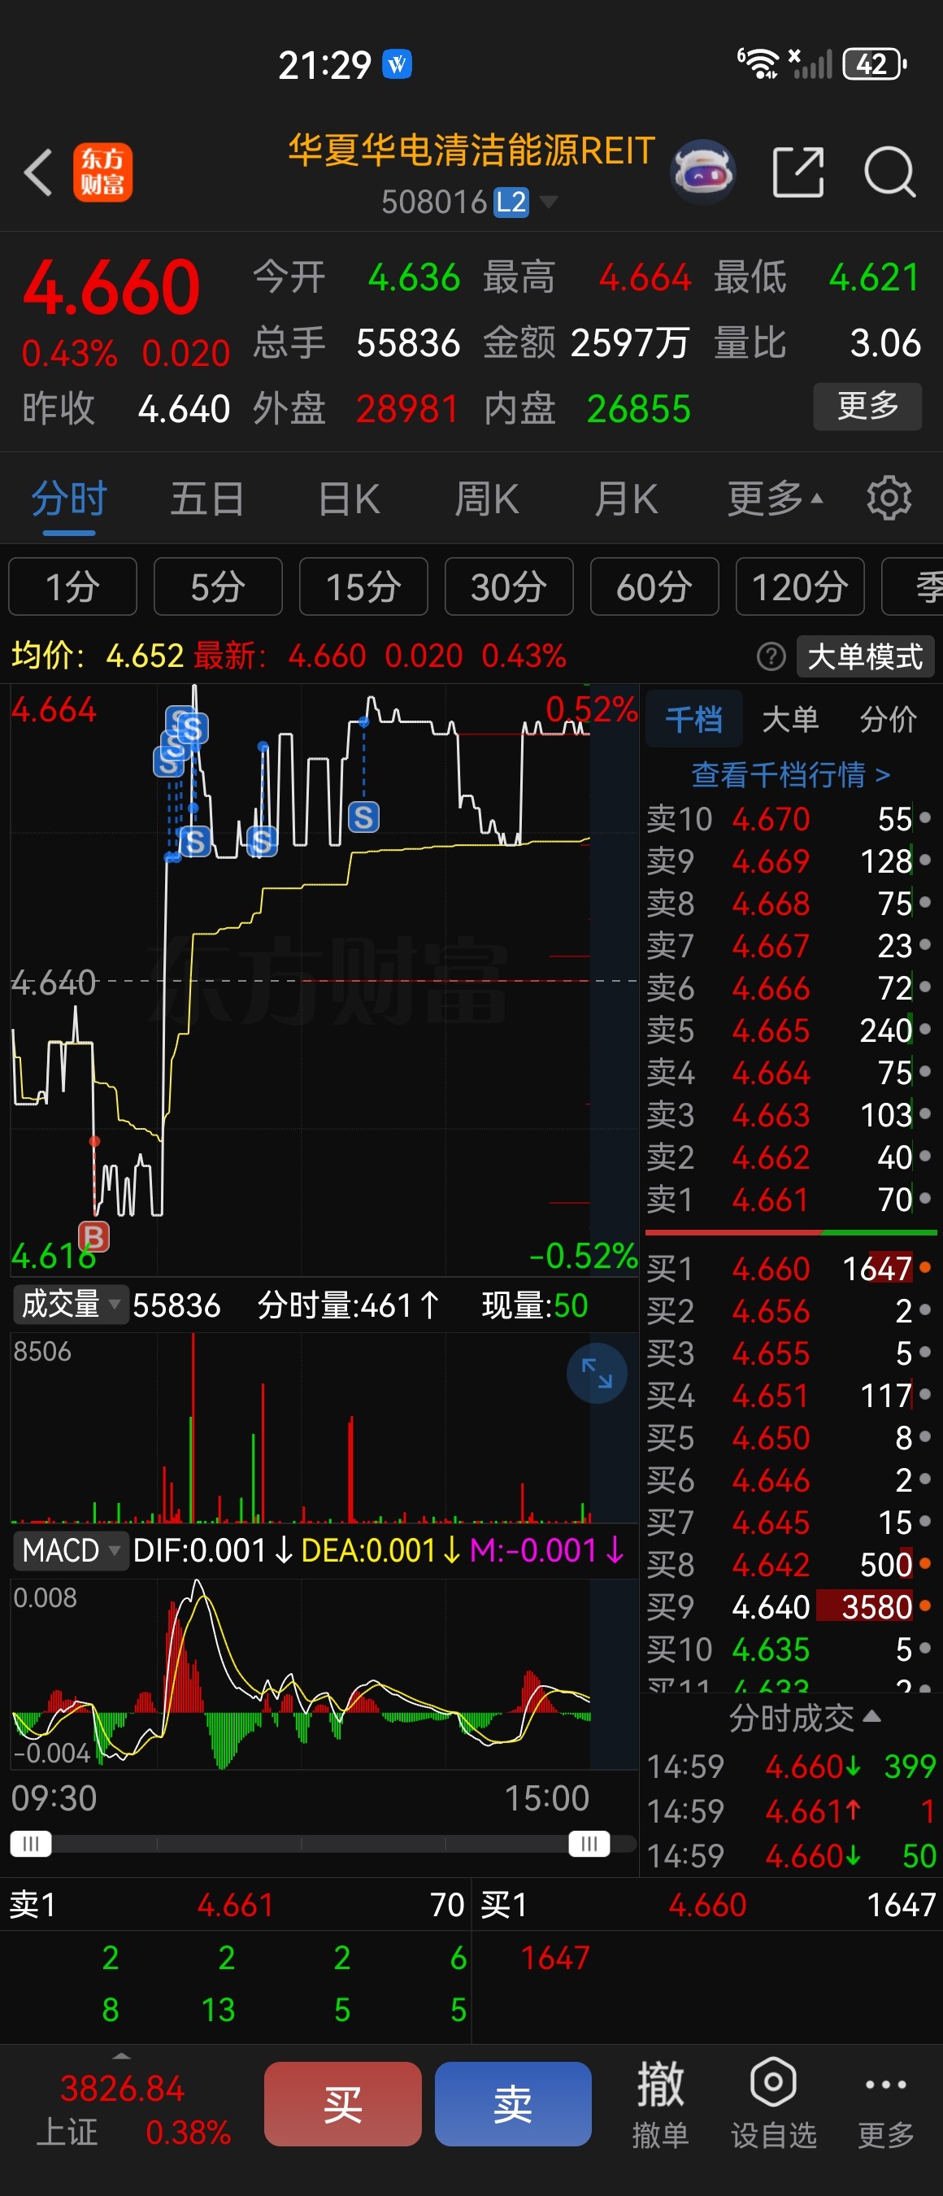Open the 更多 chart period dropdown
Viewport: 943px width, 2196px height.
point(775,499)
